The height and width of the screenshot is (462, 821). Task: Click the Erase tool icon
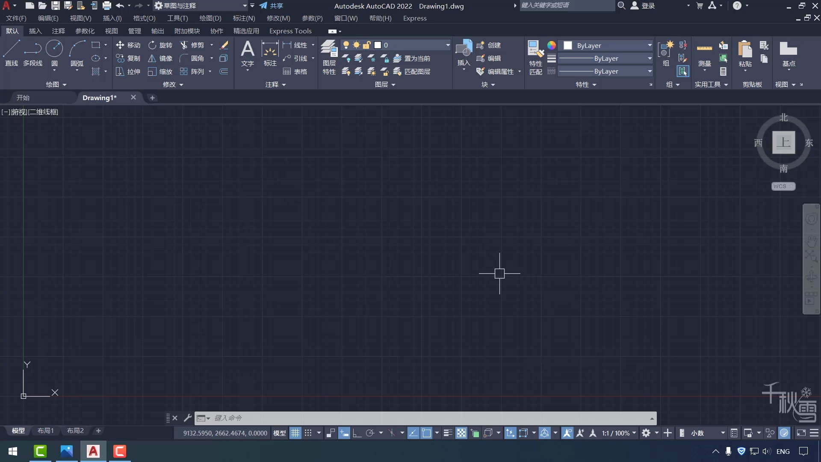tap(224, 45)
